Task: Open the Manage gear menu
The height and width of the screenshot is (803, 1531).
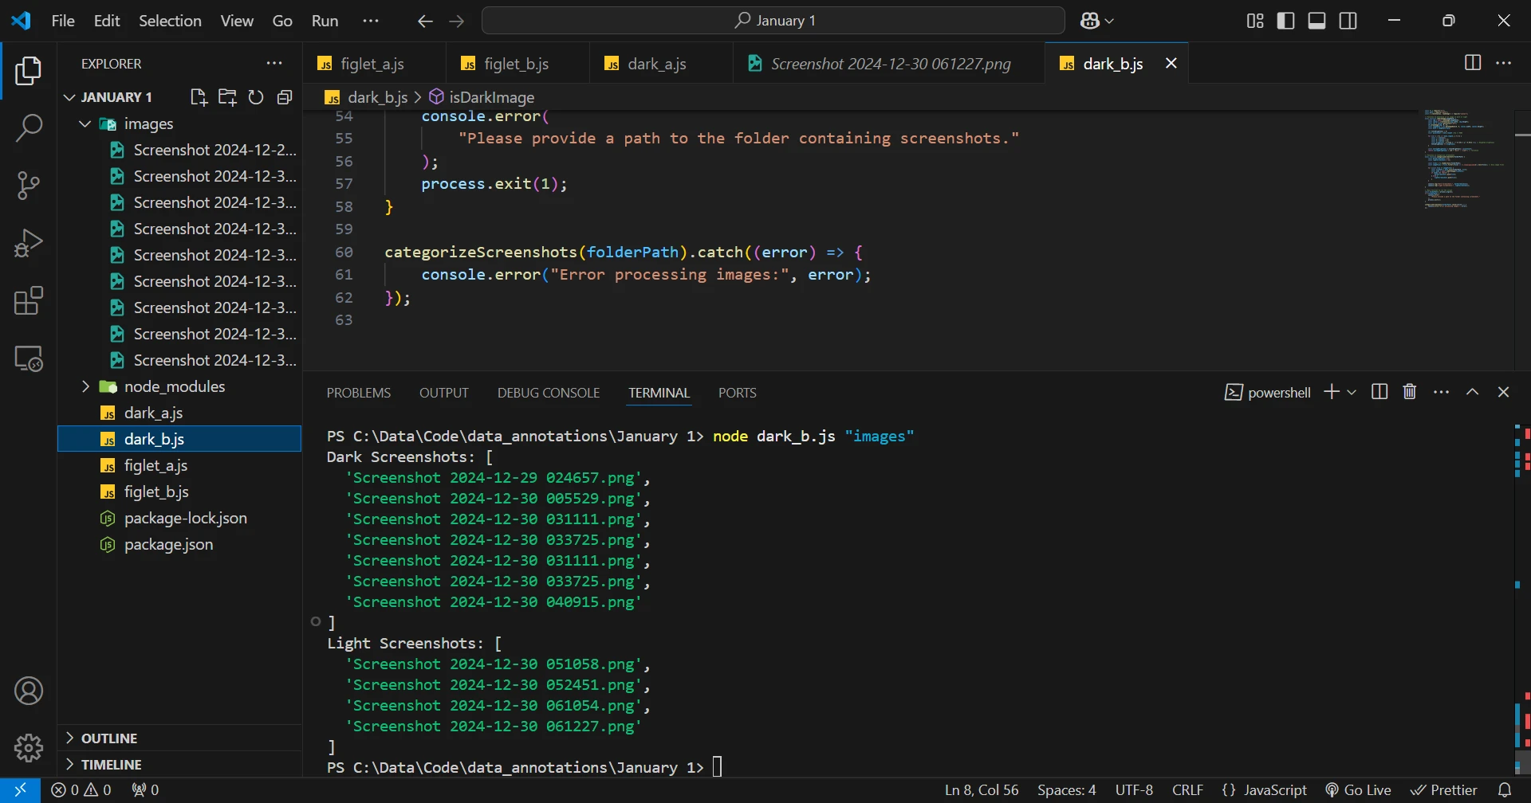Action: 29,748
